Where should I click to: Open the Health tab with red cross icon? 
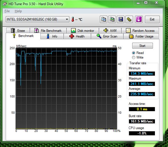pyautogui.click(x=77, y=36)
